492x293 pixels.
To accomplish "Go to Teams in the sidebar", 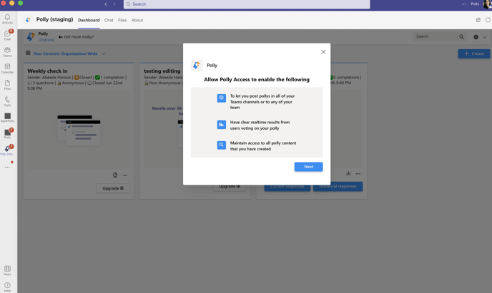I will click(7, 52).
